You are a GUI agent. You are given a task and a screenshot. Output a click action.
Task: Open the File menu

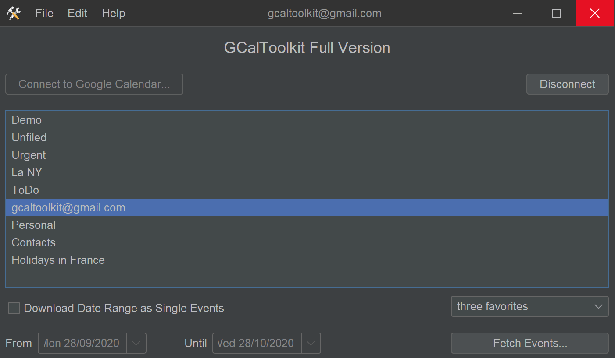(44, 13)
